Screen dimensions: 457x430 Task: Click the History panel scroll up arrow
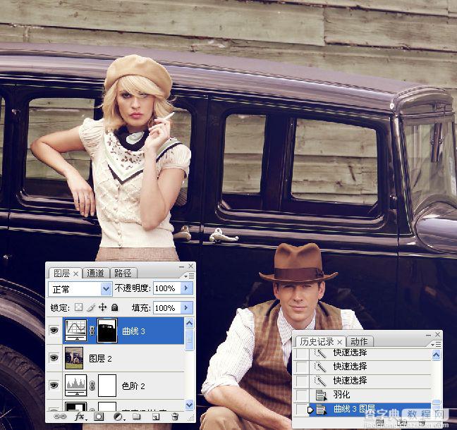point(436,355)
